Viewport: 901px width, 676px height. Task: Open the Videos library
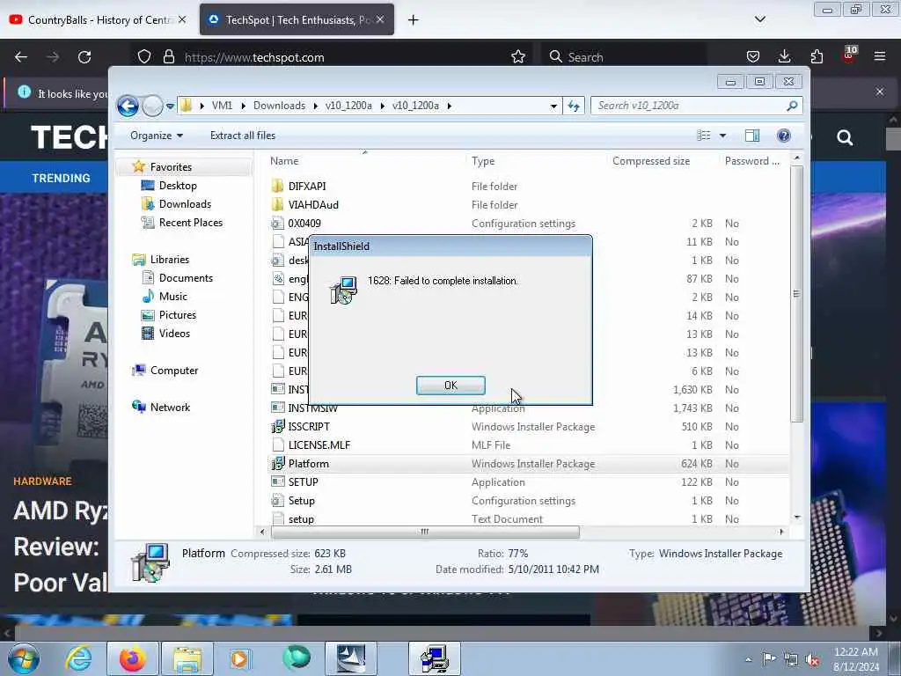pyautogui.click(x=174, y=334)
